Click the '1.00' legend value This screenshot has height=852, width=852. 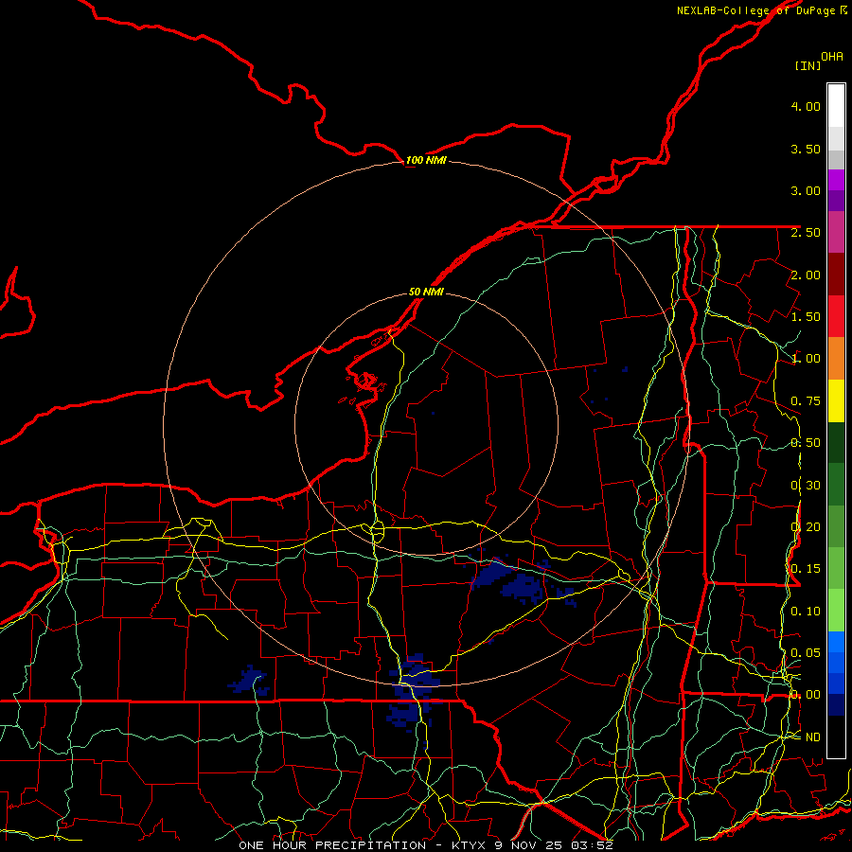[x=806, y=359]
